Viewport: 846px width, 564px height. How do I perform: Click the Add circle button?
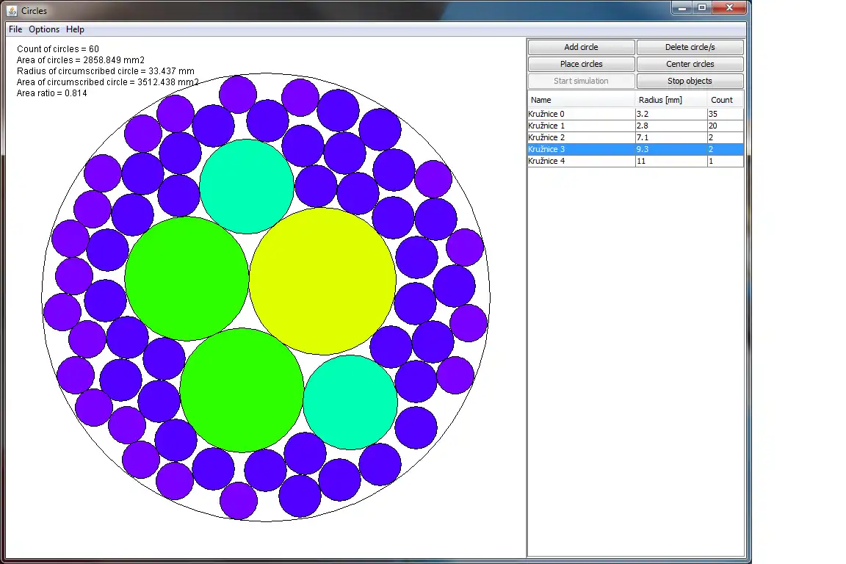581,47
